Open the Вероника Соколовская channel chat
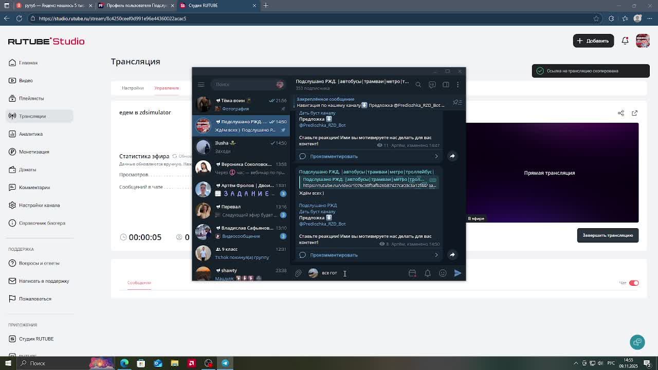658x370 pixels. coord(241,168)
